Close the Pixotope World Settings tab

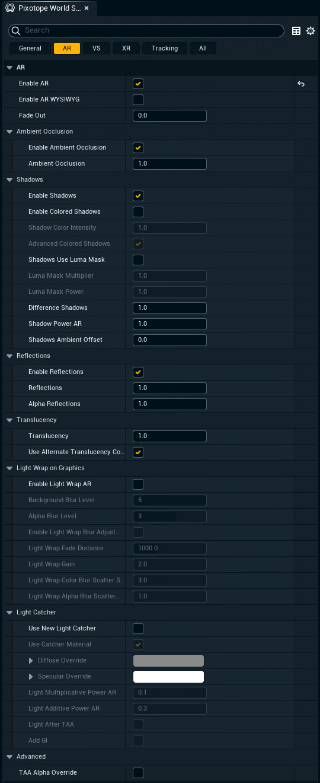point(87,8)
